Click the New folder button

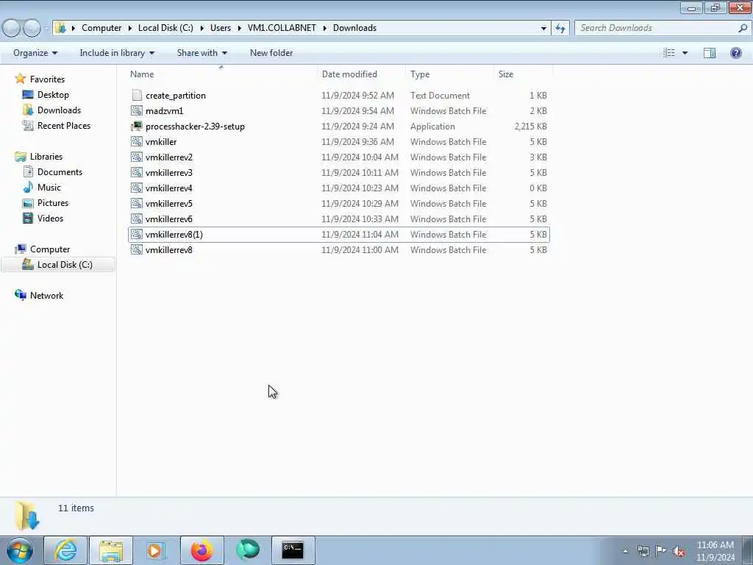271,53
